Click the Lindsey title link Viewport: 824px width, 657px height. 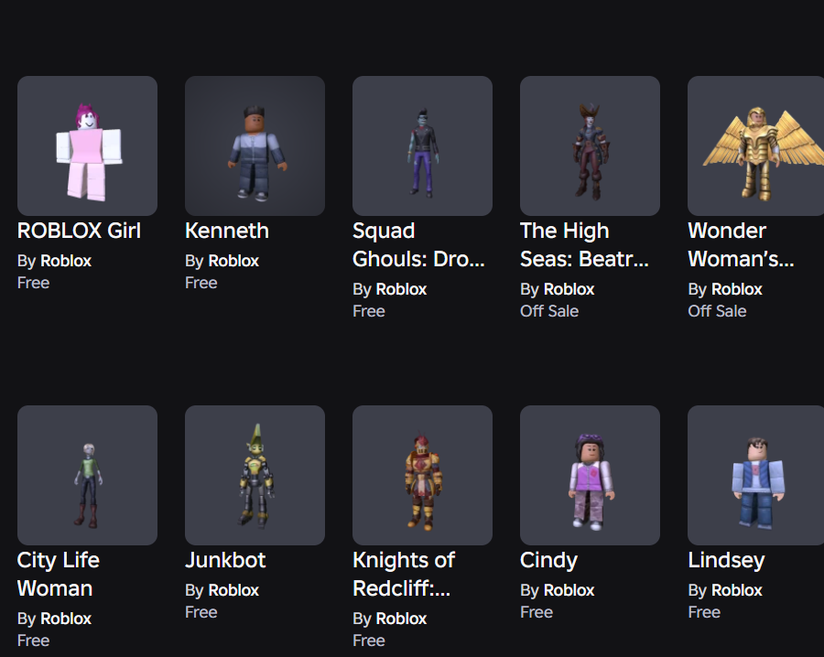tap(726, 560)
